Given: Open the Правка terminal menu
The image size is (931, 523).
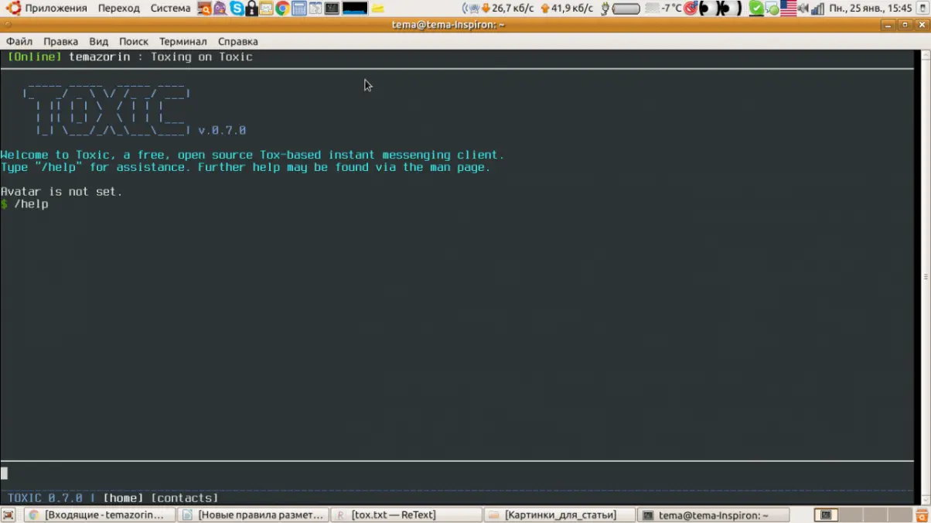Looking at the screenshot, I should pyautogui.click(x=60, y=41).
